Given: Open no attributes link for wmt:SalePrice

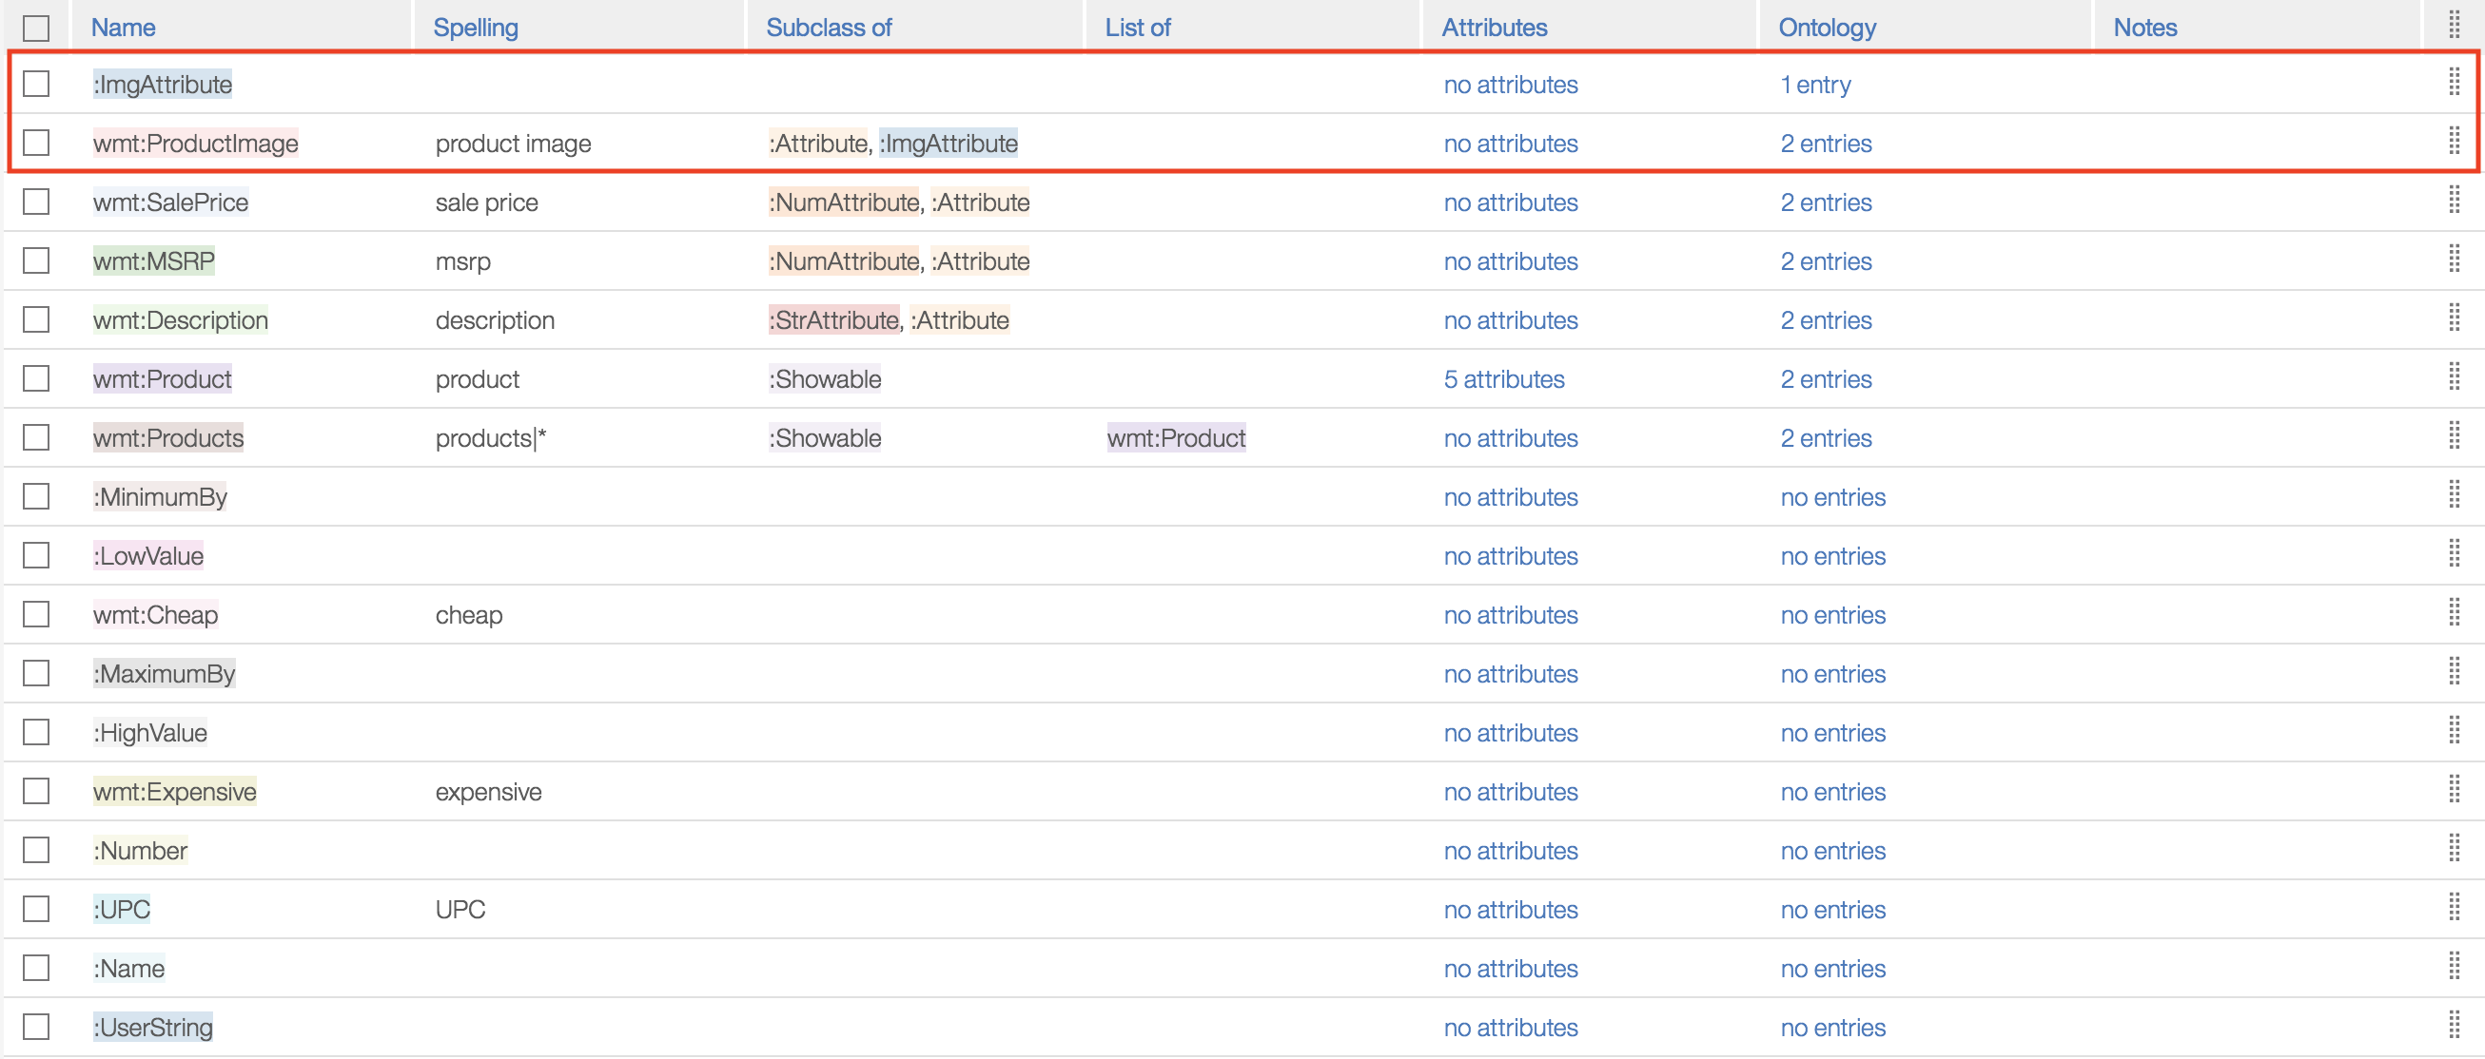Looking at the screenshot, I should click(x=1511, y=202).
